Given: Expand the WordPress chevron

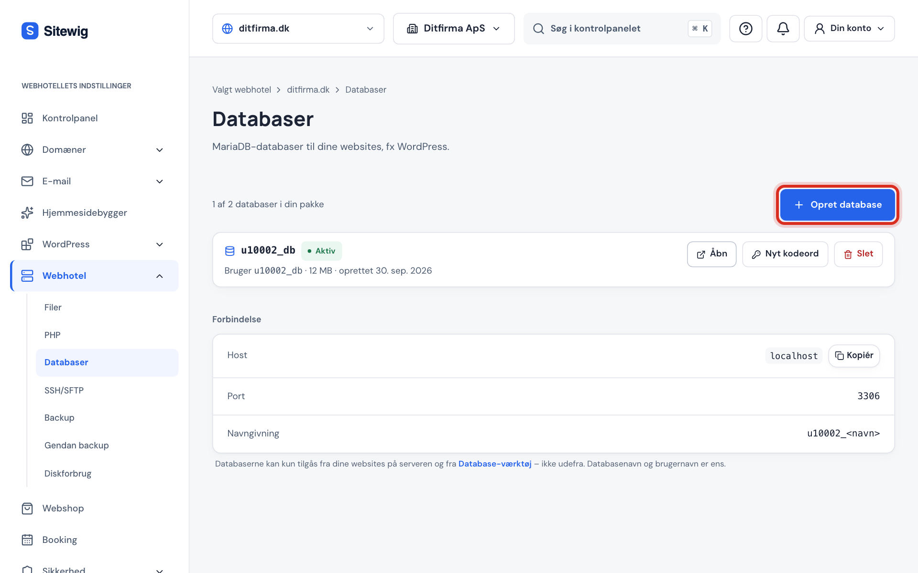Looking at the screenshot, I should [x=160, y=244].
